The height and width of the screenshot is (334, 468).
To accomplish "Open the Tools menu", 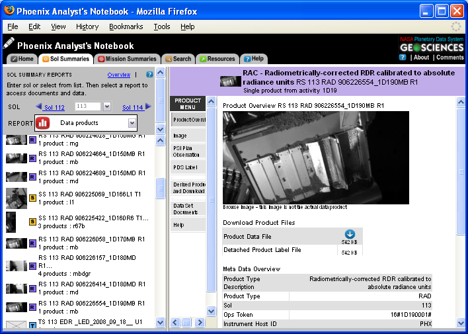I will tap(162, 26).
